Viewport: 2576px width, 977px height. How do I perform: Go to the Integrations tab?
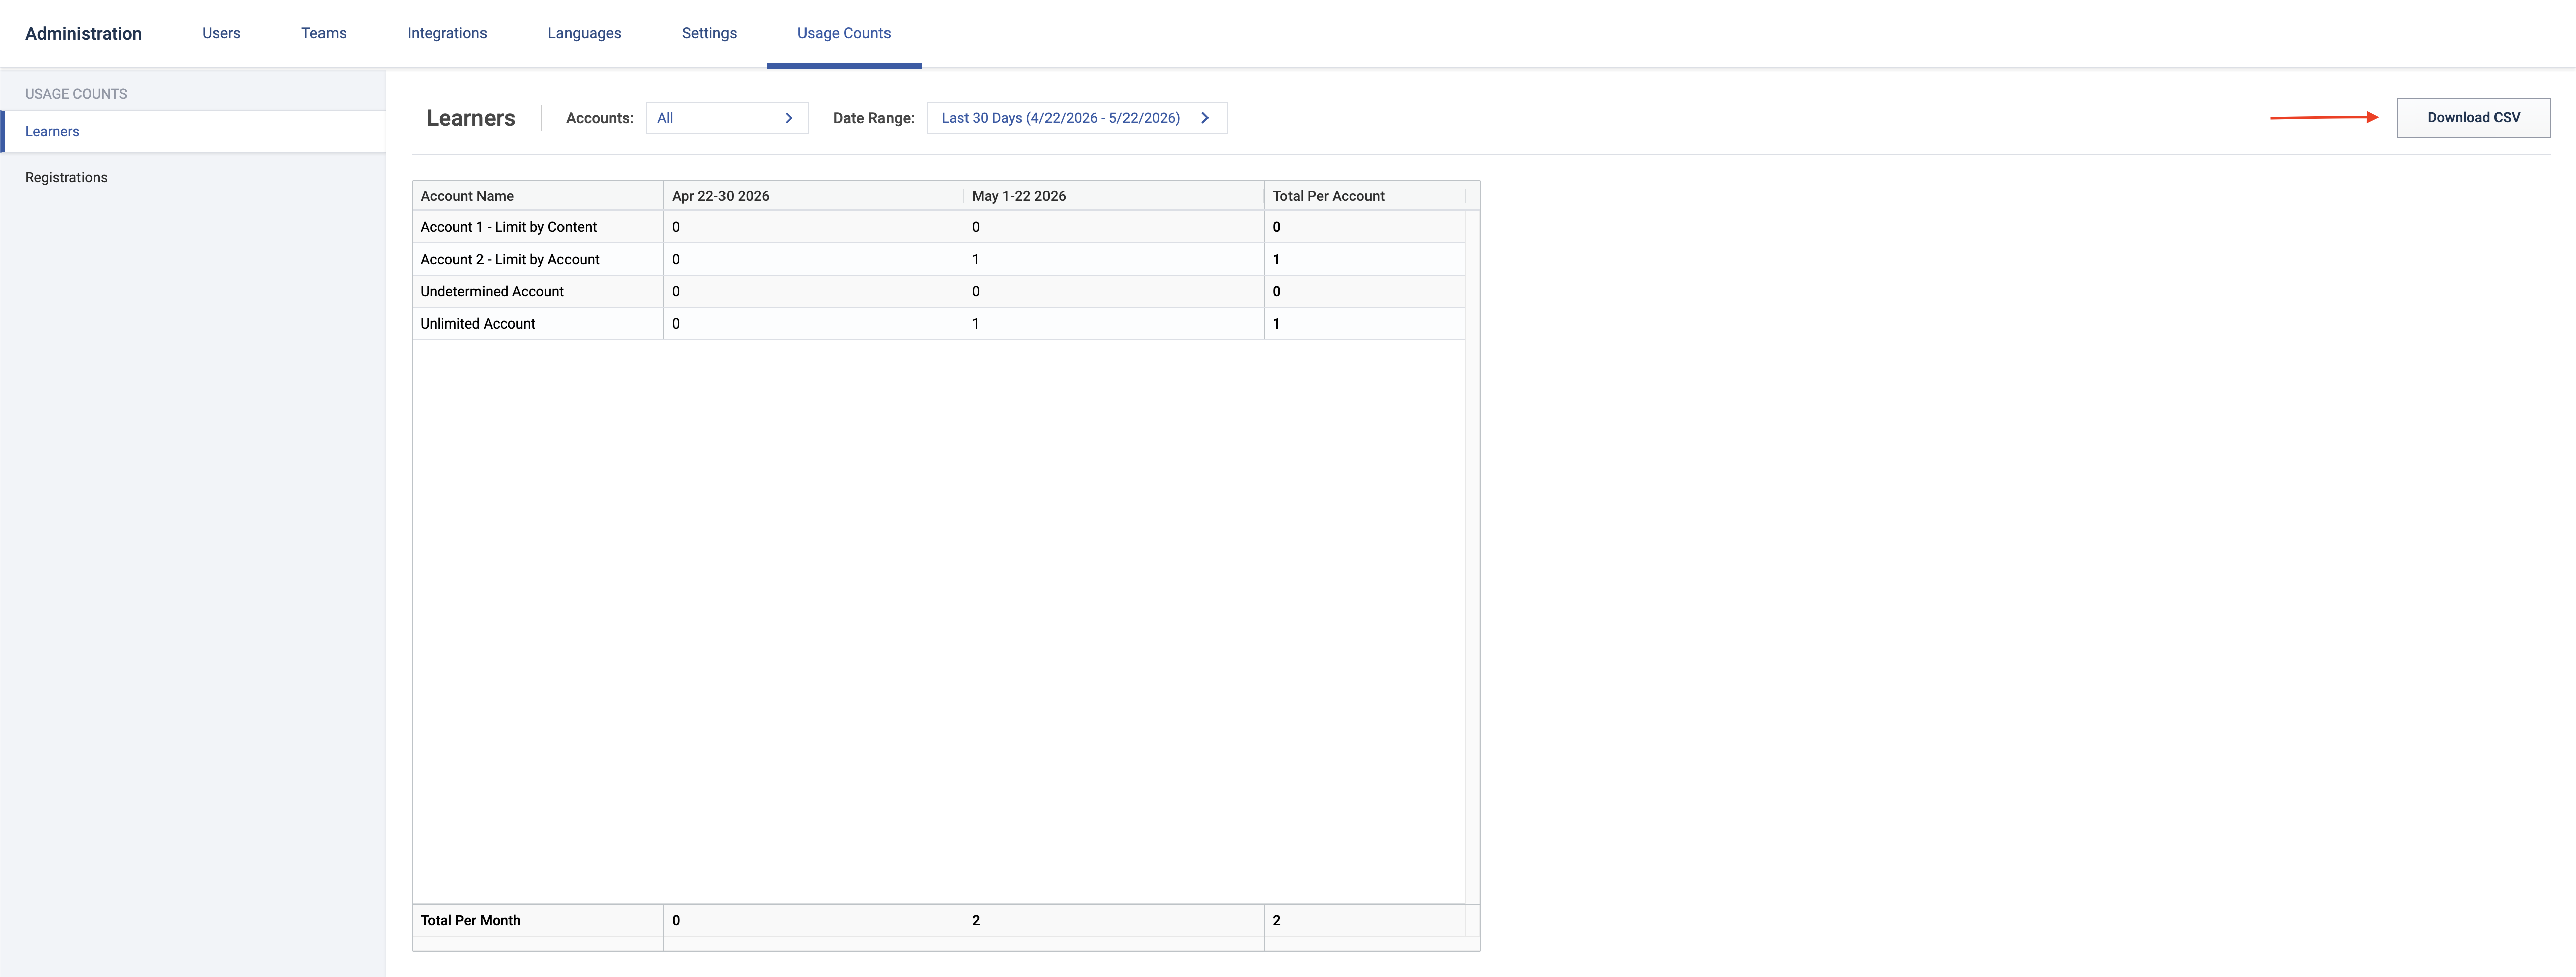coord(447,33)
